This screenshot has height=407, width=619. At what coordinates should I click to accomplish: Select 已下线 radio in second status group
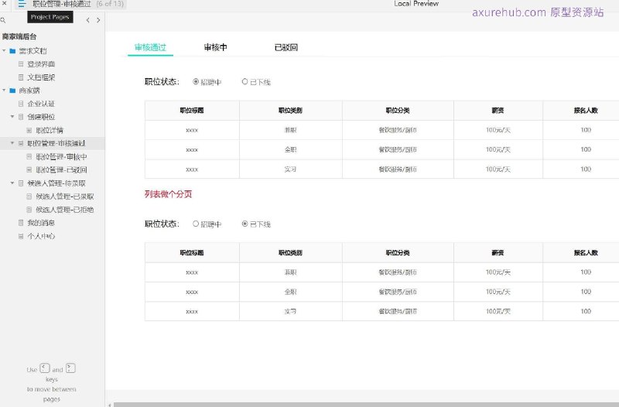[x=245, y=224]
